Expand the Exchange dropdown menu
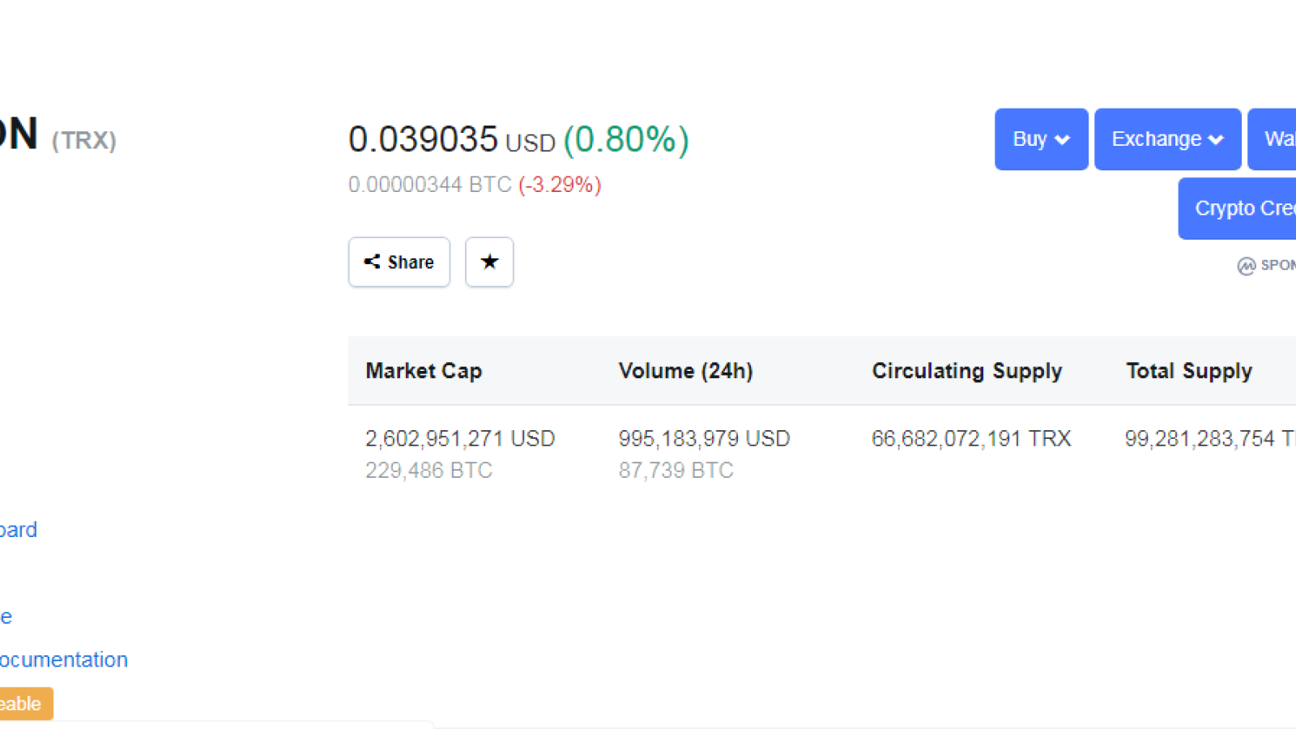This screenshot has width=1296, height=729. [x=1167, y=139]
